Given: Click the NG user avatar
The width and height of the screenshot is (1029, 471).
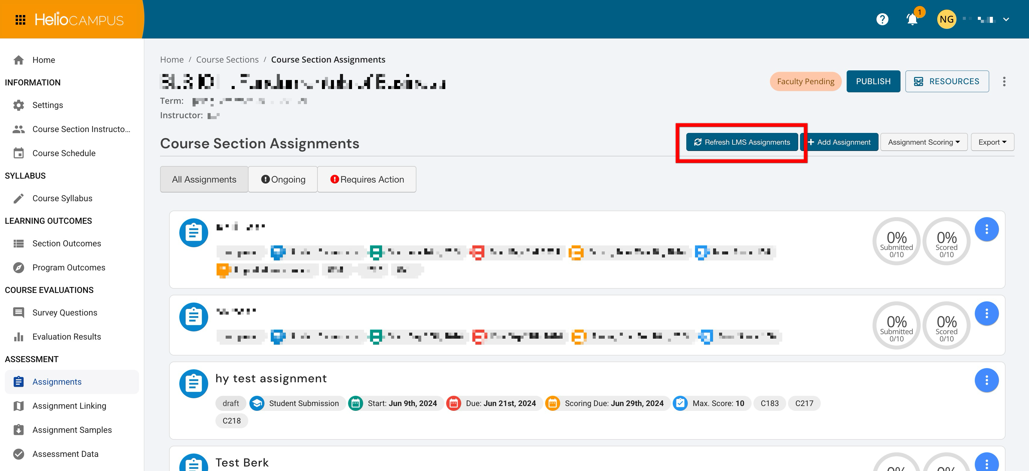Looking at the screenshot, I should tap(946, 19).
